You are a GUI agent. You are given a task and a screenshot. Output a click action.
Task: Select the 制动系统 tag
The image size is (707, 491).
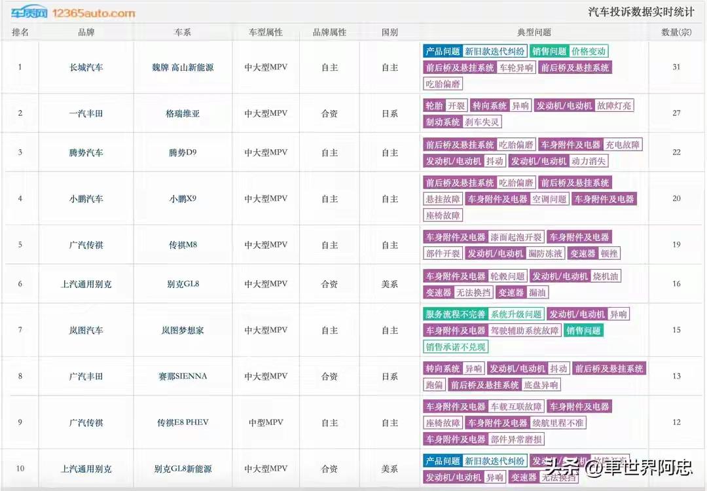443,122
